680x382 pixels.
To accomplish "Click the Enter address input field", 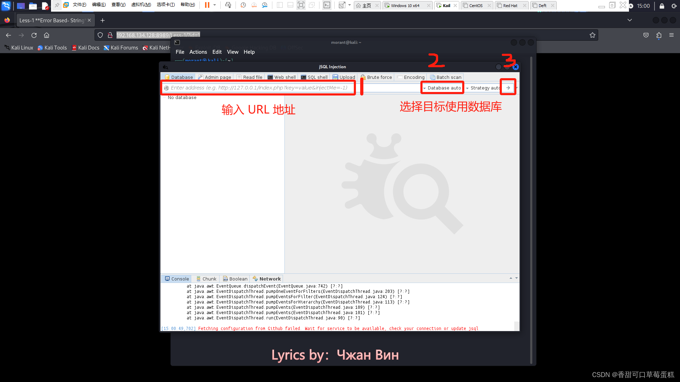I will [259, 88].
